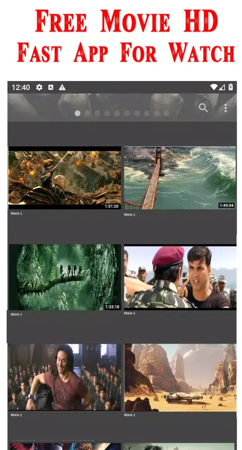Open the desert canyon spaceship movie thumbnail
The width and height of the screenshot is (242, 450).
pyautogui.click(x=180, y=378)
